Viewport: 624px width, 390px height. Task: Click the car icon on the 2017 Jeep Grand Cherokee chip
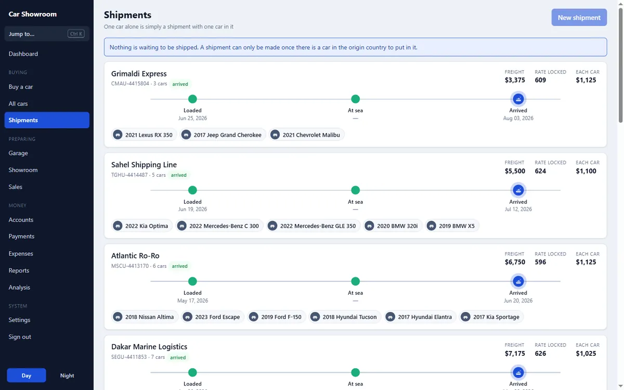[187, 135]
